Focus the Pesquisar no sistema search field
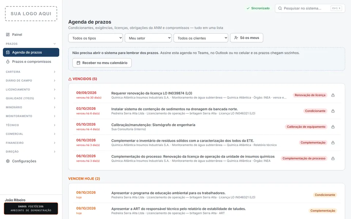The width and height of the screenshot is (351, 219). tap(310, 8)
